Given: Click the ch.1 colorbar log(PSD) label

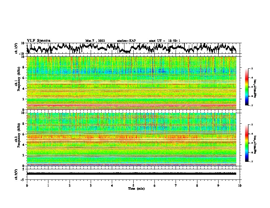Looking at the screenshot, I should click(x=255, y=89).
